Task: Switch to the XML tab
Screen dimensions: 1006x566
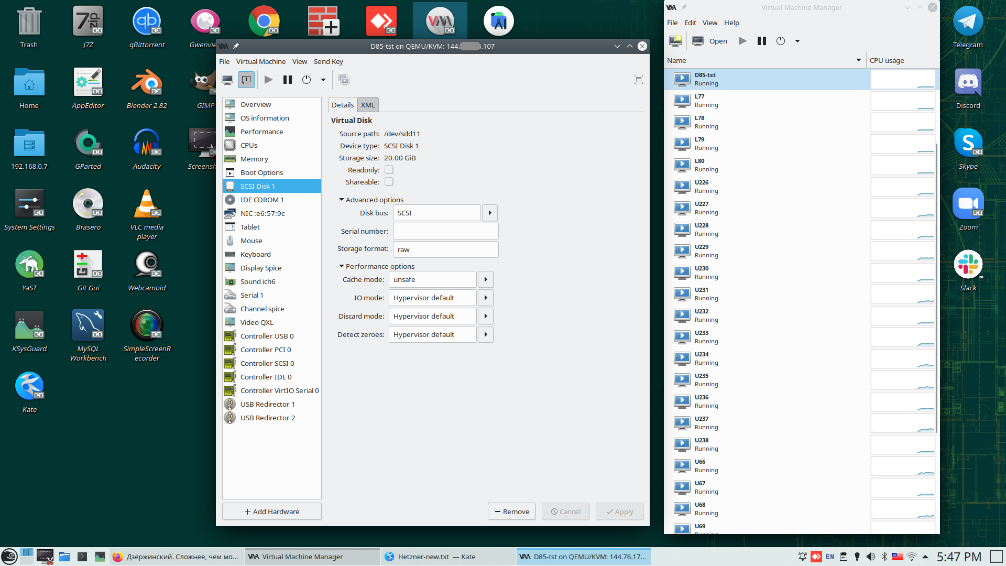Action: 368,105
